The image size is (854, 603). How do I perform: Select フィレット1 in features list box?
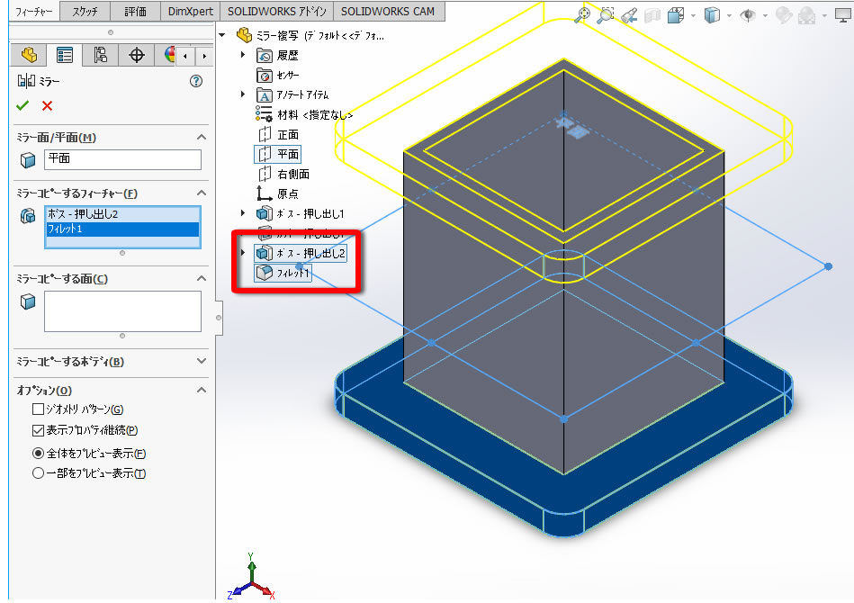pyautogui.click(x=122, y=229)
